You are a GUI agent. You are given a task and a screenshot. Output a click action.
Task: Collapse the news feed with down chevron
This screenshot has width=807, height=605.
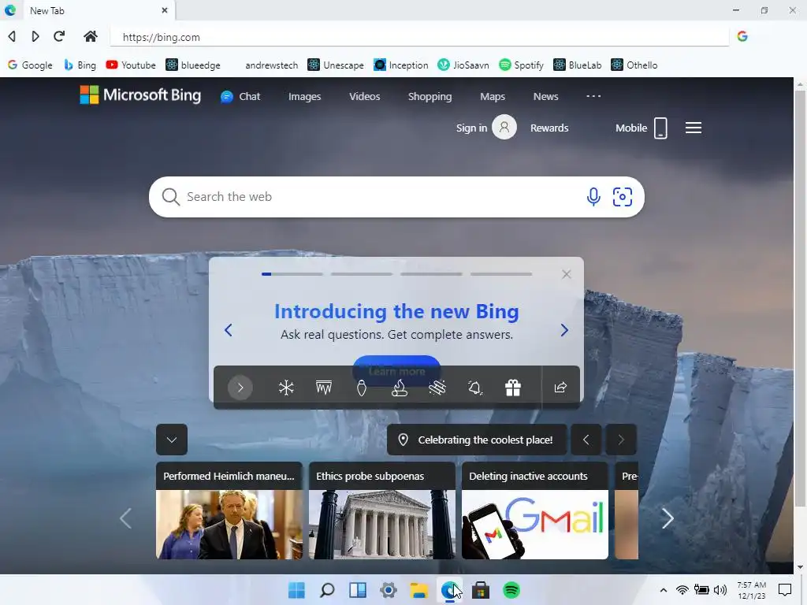click(171, 440)
